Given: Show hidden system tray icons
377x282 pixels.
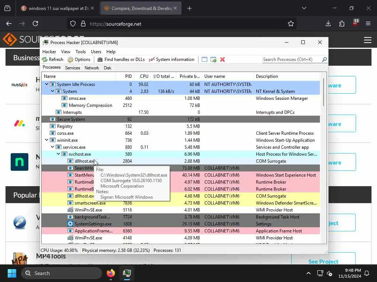Looking at the screenshot, I should tap(309, 273).
